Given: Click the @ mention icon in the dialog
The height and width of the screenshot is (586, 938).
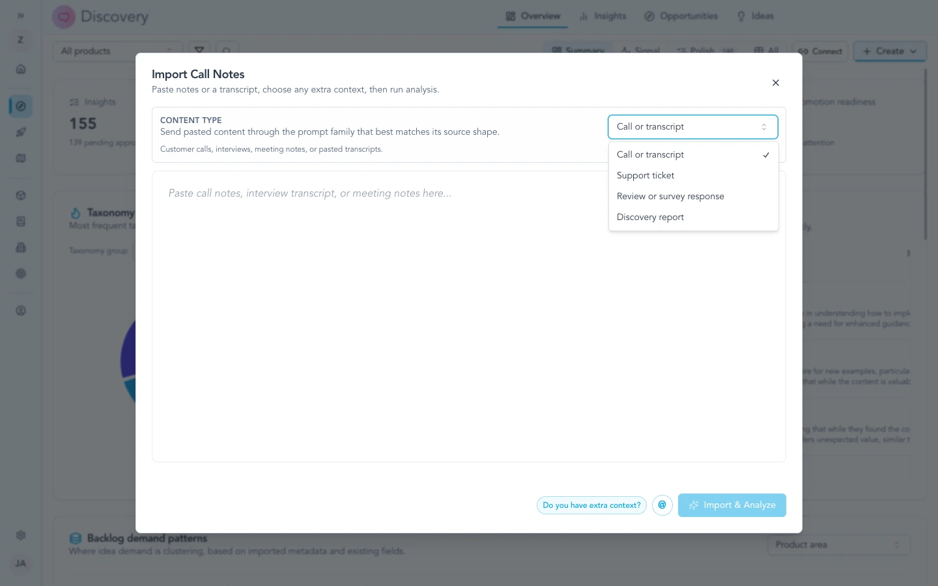Looking at the screenshot, I should coord(662,505).
